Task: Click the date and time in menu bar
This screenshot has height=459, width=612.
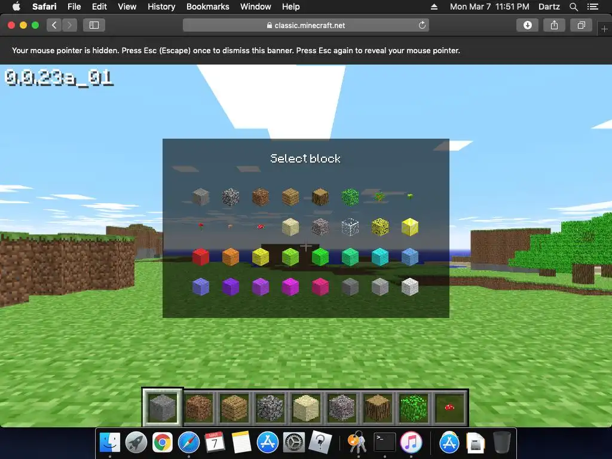Action: pos(489,7)
